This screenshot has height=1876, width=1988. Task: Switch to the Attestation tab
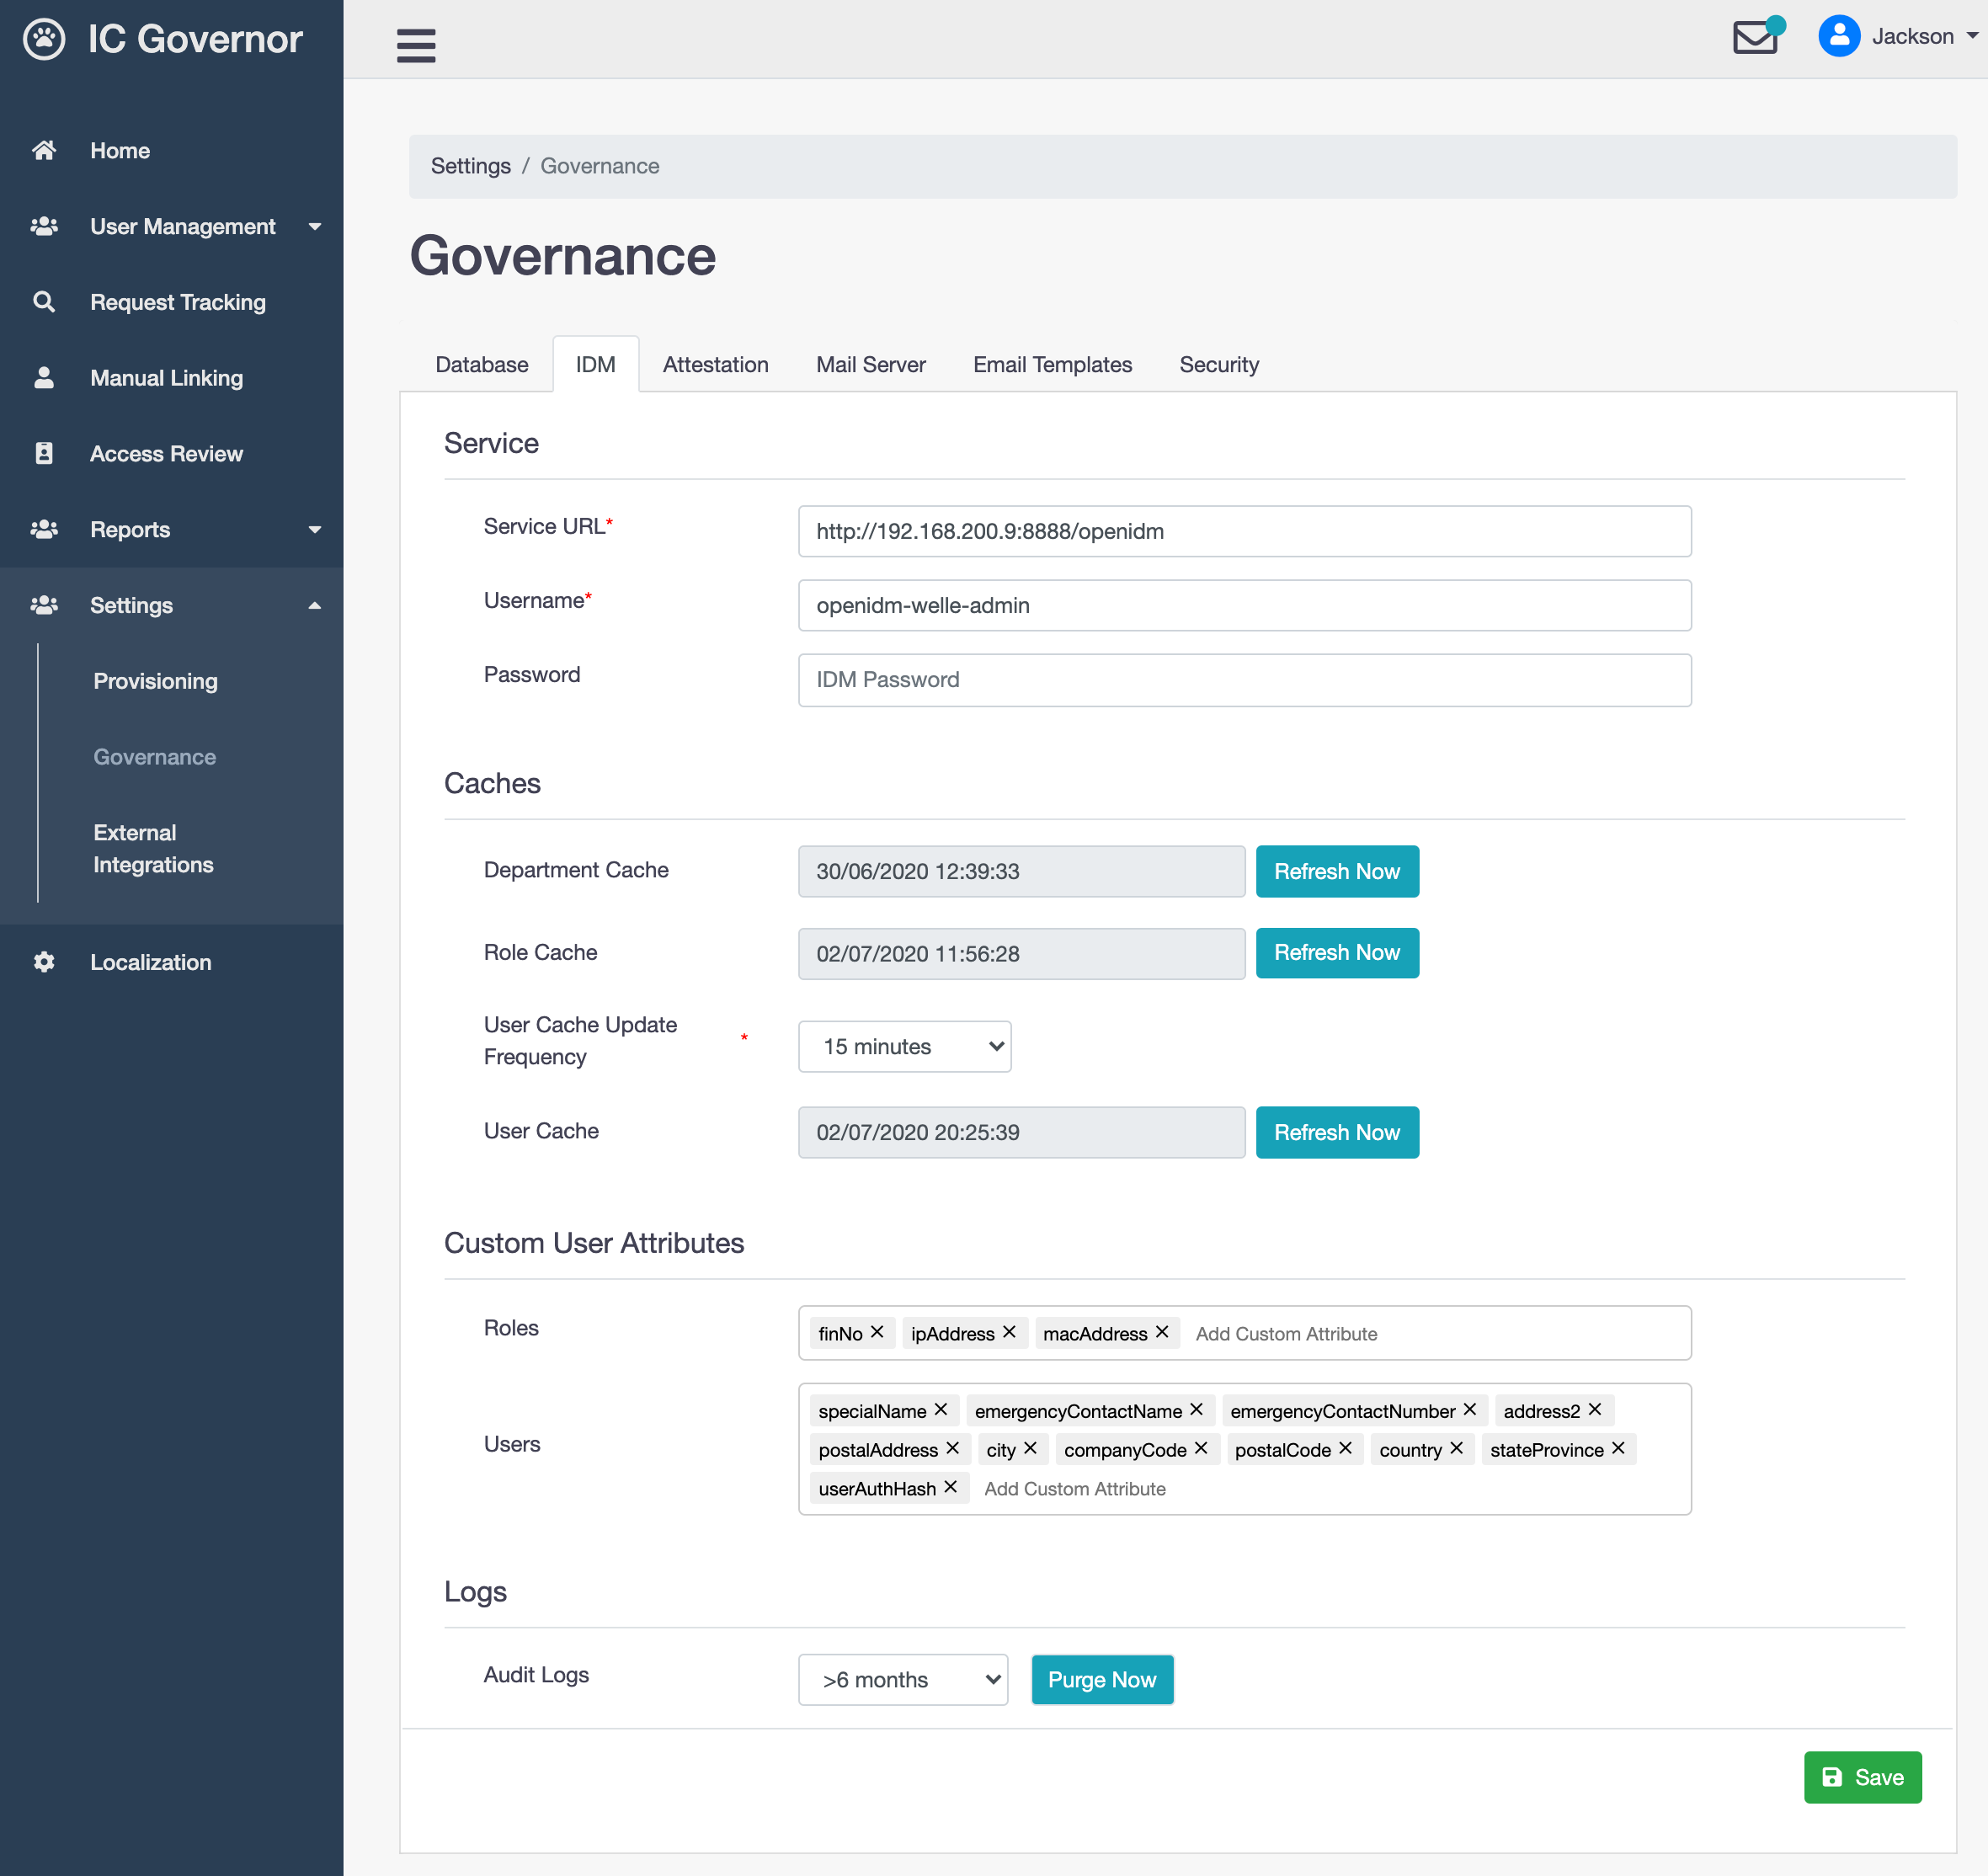716,365
